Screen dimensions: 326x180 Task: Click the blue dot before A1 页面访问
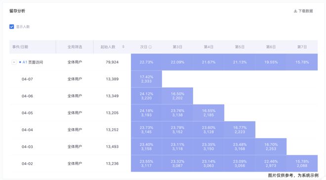20,62
